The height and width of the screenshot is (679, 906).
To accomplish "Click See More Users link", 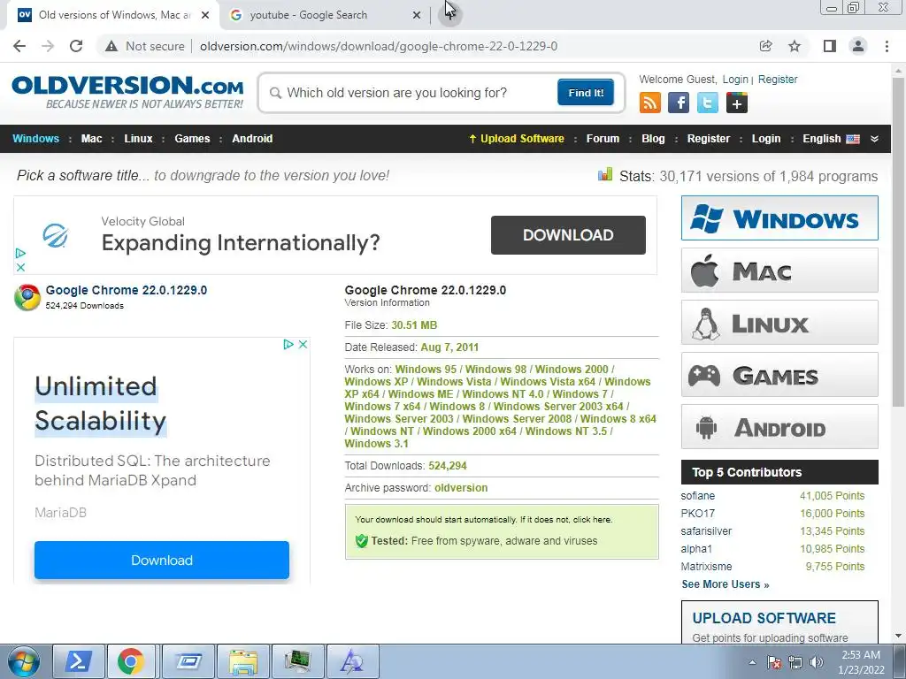I will click(x=726, y=584).
